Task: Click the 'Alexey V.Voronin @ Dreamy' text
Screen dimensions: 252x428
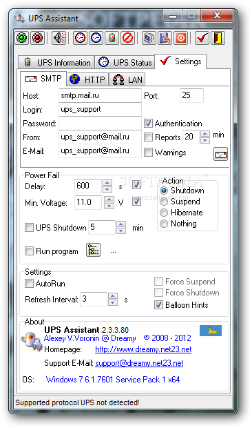Action: click(90, 338)
